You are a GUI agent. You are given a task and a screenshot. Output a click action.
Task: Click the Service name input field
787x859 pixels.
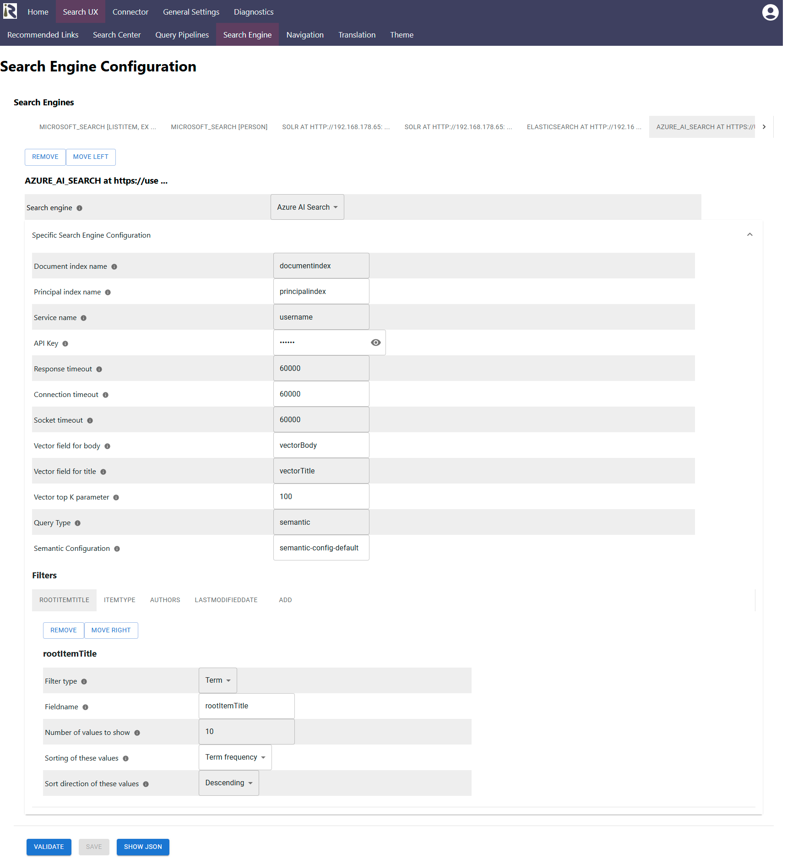click(321, 317)
